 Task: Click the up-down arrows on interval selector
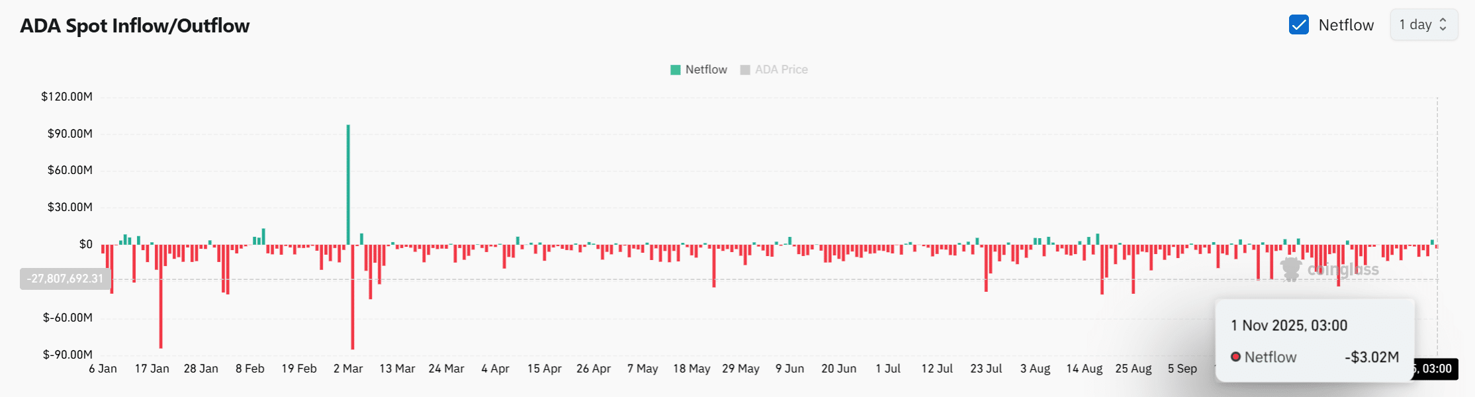coord(1443,25)
